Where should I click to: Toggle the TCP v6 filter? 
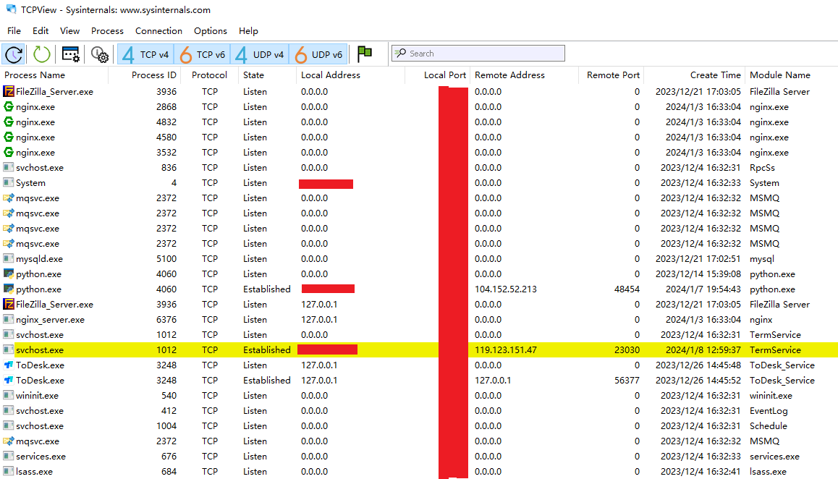click(203, 54)
